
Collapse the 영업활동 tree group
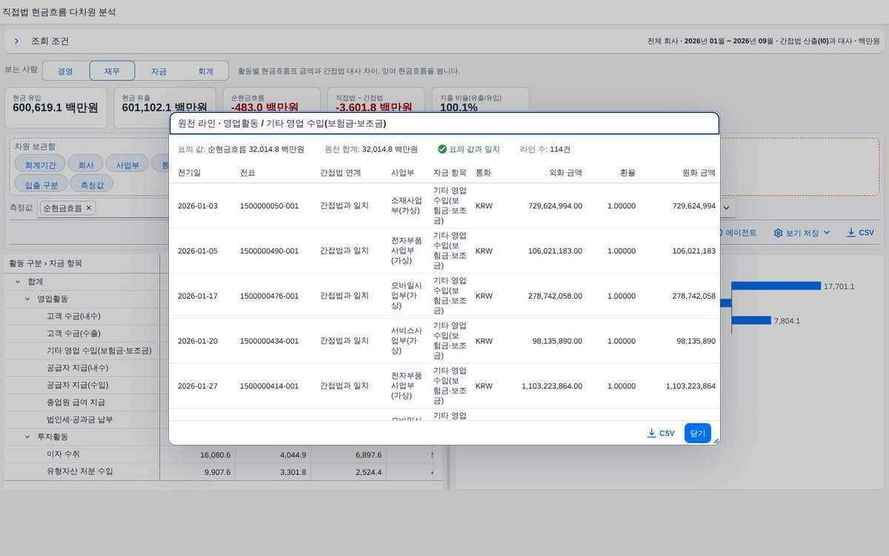(x=27, y=299)
